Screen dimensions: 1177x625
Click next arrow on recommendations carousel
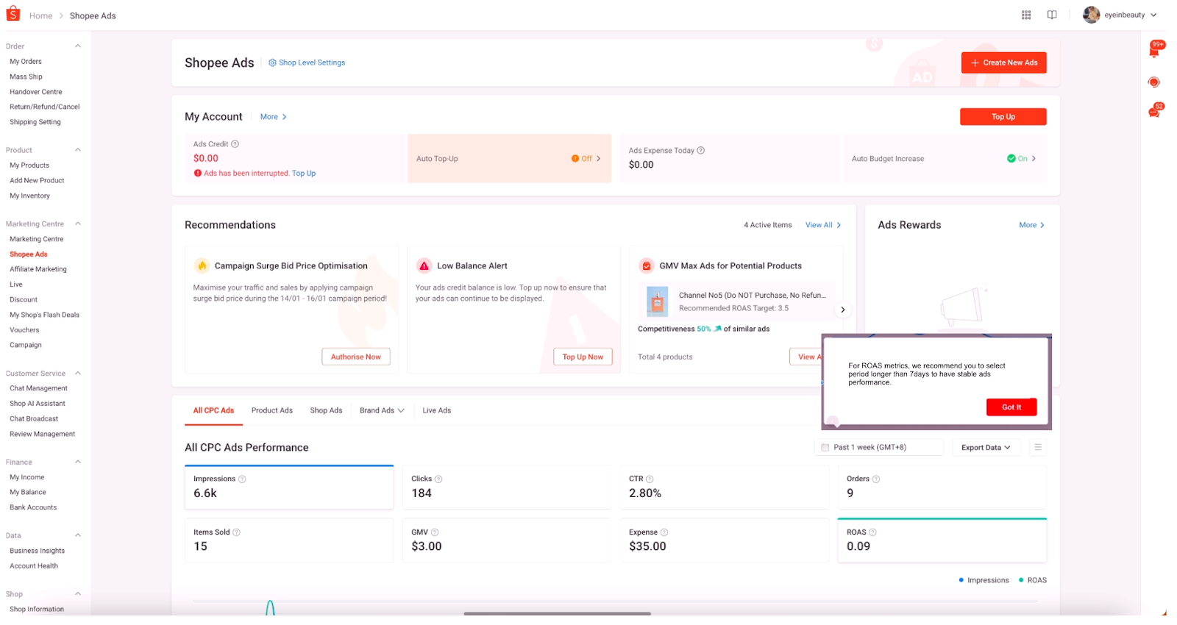click(x=843, y=310)
